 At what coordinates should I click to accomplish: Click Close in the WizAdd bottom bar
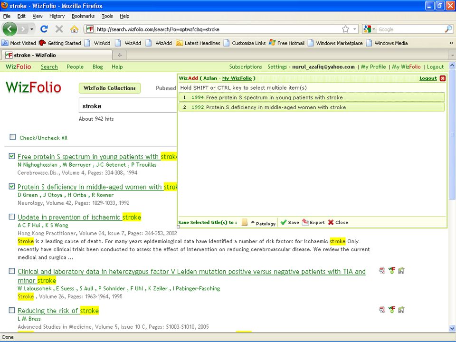click(x=338, y=222)
